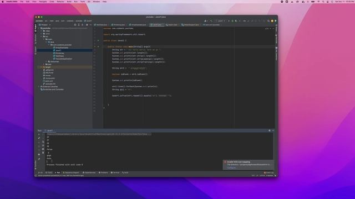Expand the .mvn folder
This screenshot has height=199, width=355.
tap(41, 34)
